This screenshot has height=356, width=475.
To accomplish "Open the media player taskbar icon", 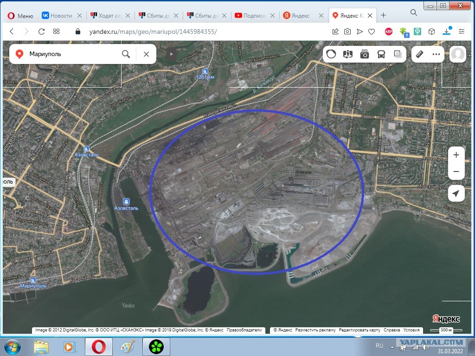I will point(70,347).
